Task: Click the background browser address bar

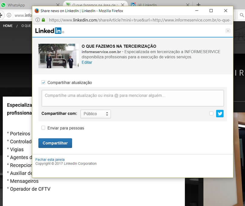Action: (x=23, y=15)
